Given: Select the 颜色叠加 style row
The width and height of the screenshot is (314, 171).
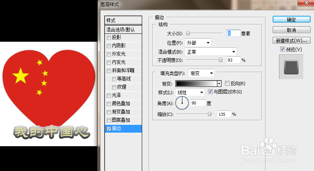Looking at the screenshot, I should [123, 104].
